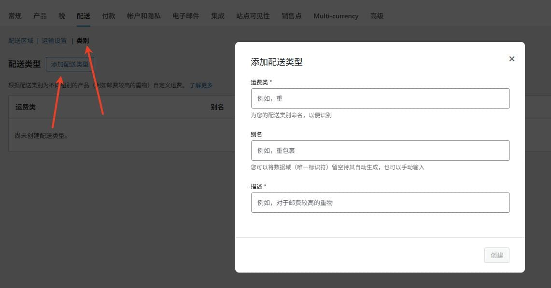Select the 配送 tab
Screen dimensions: 551x288
coord(83,15)
